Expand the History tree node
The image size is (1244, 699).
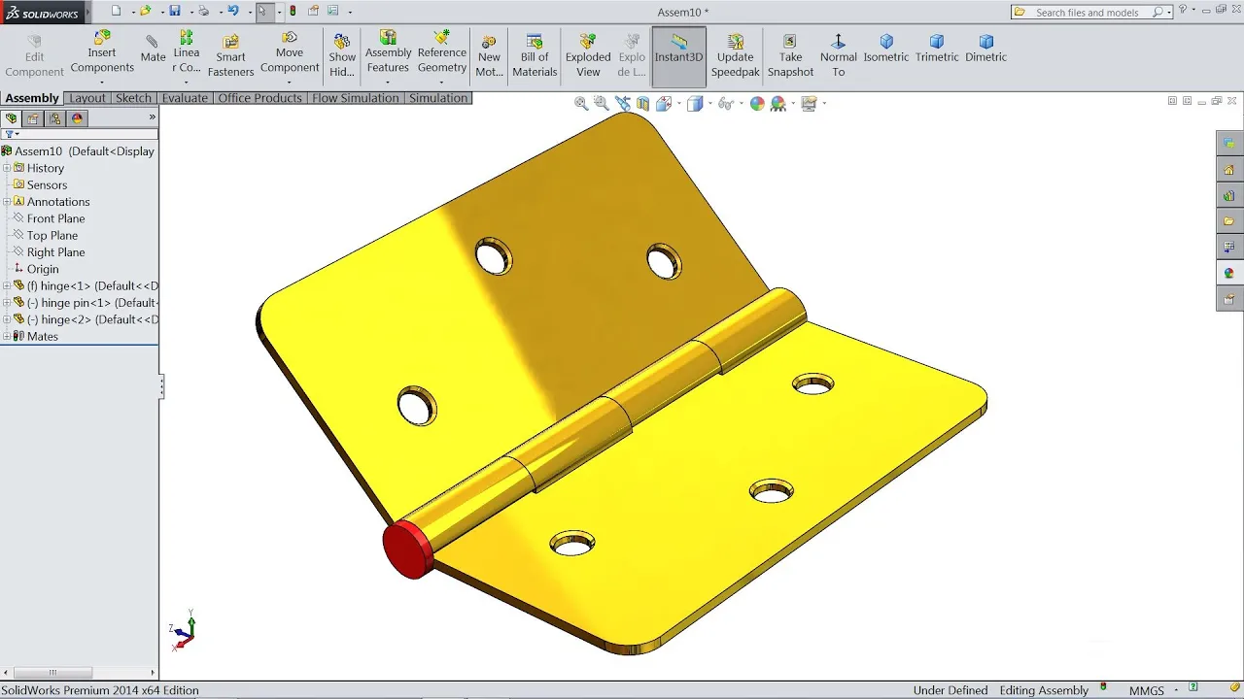[7, 168]
